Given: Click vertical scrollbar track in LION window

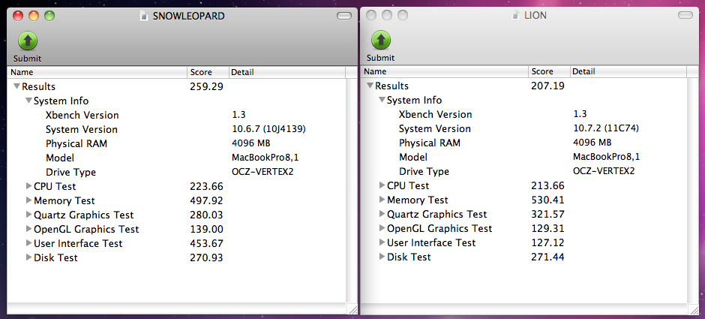Looking at the screenshot, I should point(692,189).
